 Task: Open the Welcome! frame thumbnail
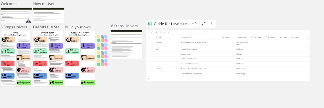tap(16, 16)
